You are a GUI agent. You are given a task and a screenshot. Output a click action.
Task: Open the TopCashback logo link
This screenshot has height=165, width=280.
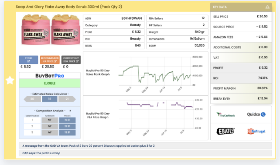pos(225,114)
